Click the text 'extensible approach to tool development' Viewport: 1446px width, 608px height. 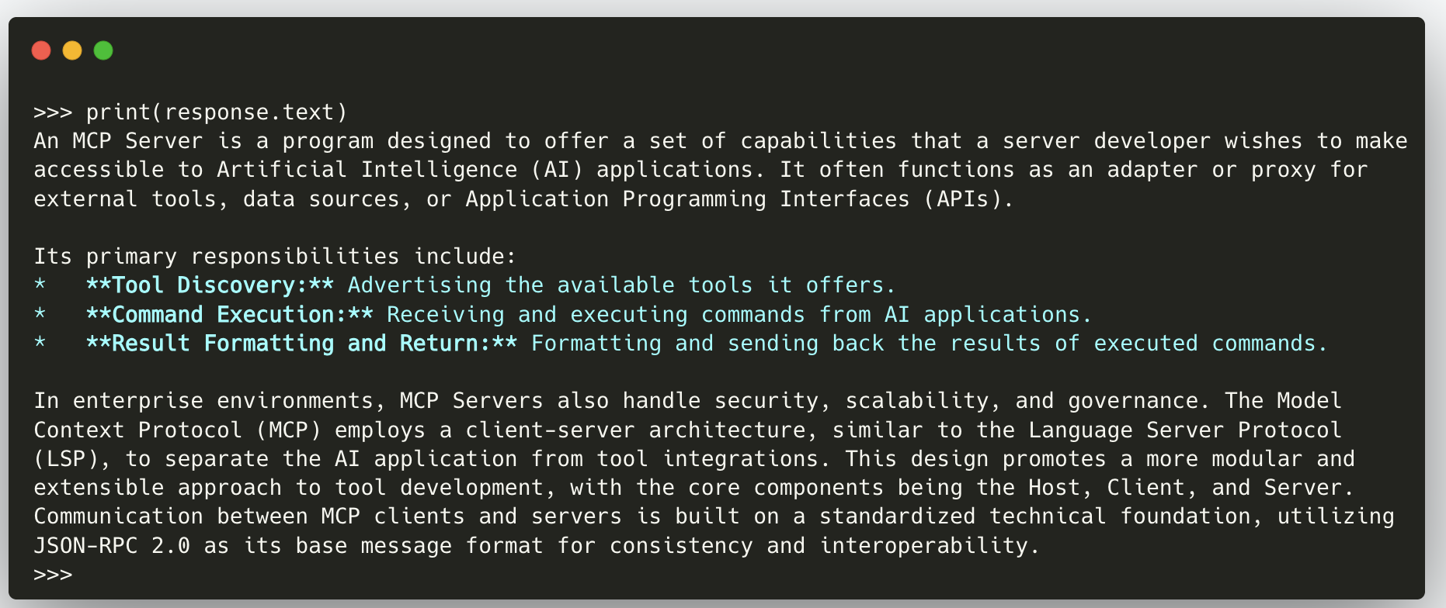coord(288,488)
